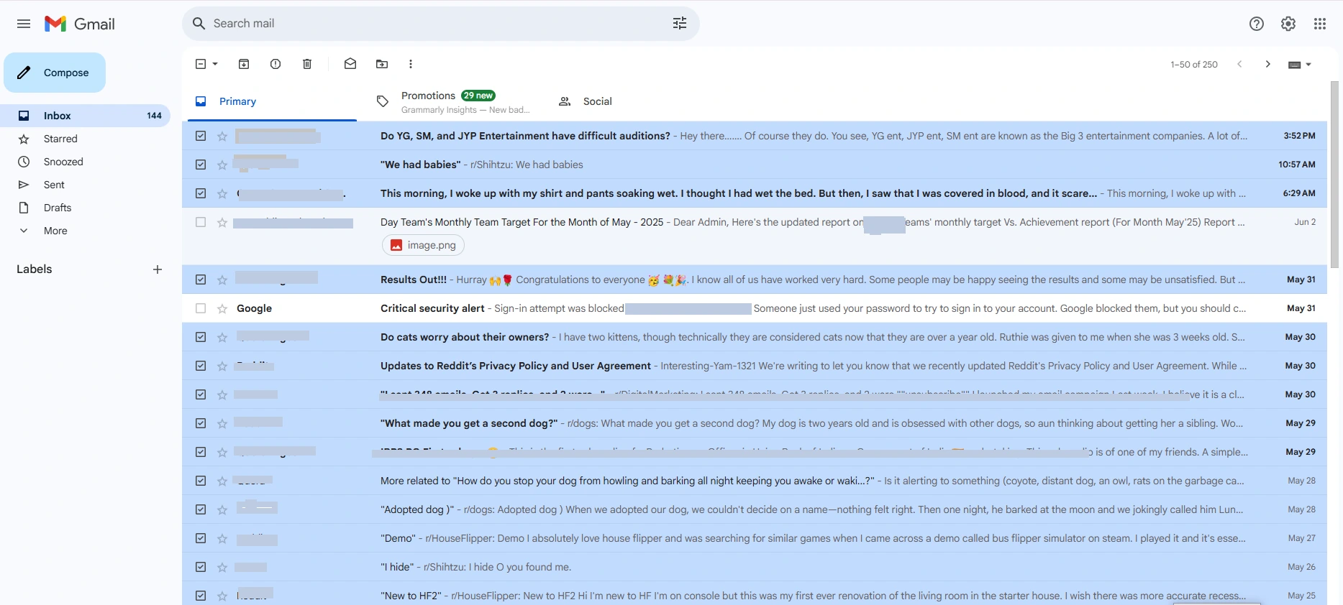Report selected emails as spam
Screen dimensions: 1343x605
click(x=276, y=64)
